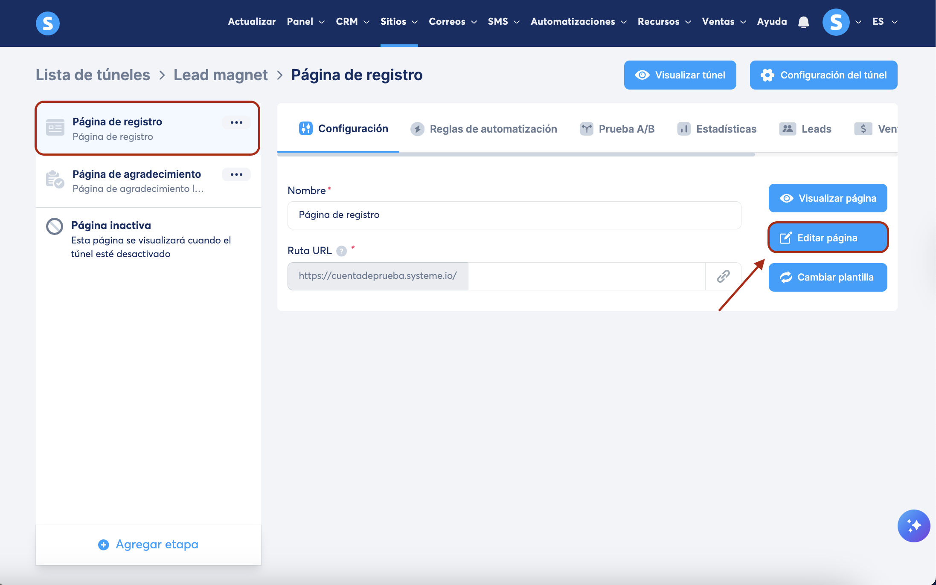Open three-dots menu for Página de registro
Screen dimensions: 936x585
236,122
